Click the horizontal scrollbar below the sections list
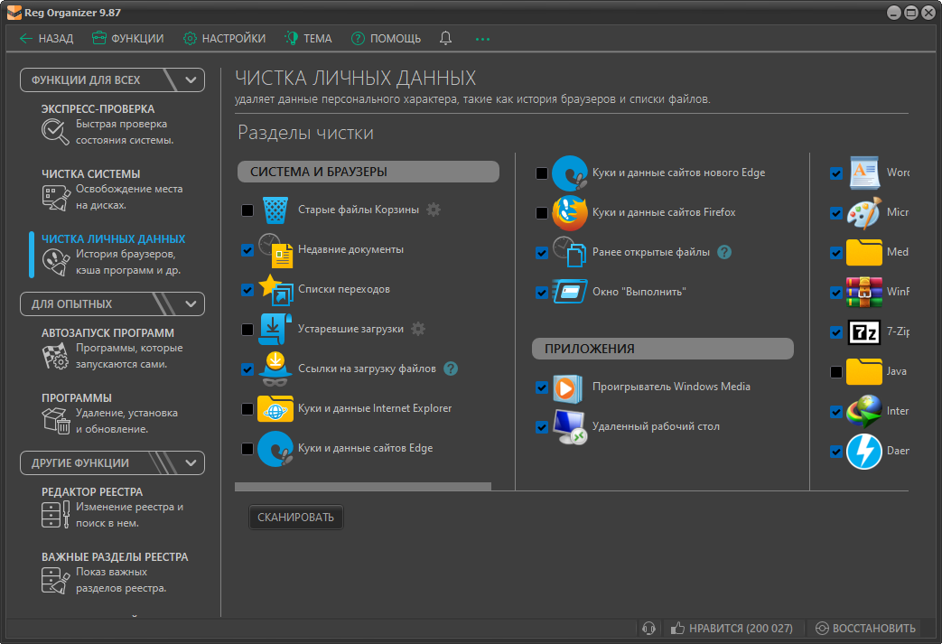This screenshot has width=942, height=644. point(363,486)
